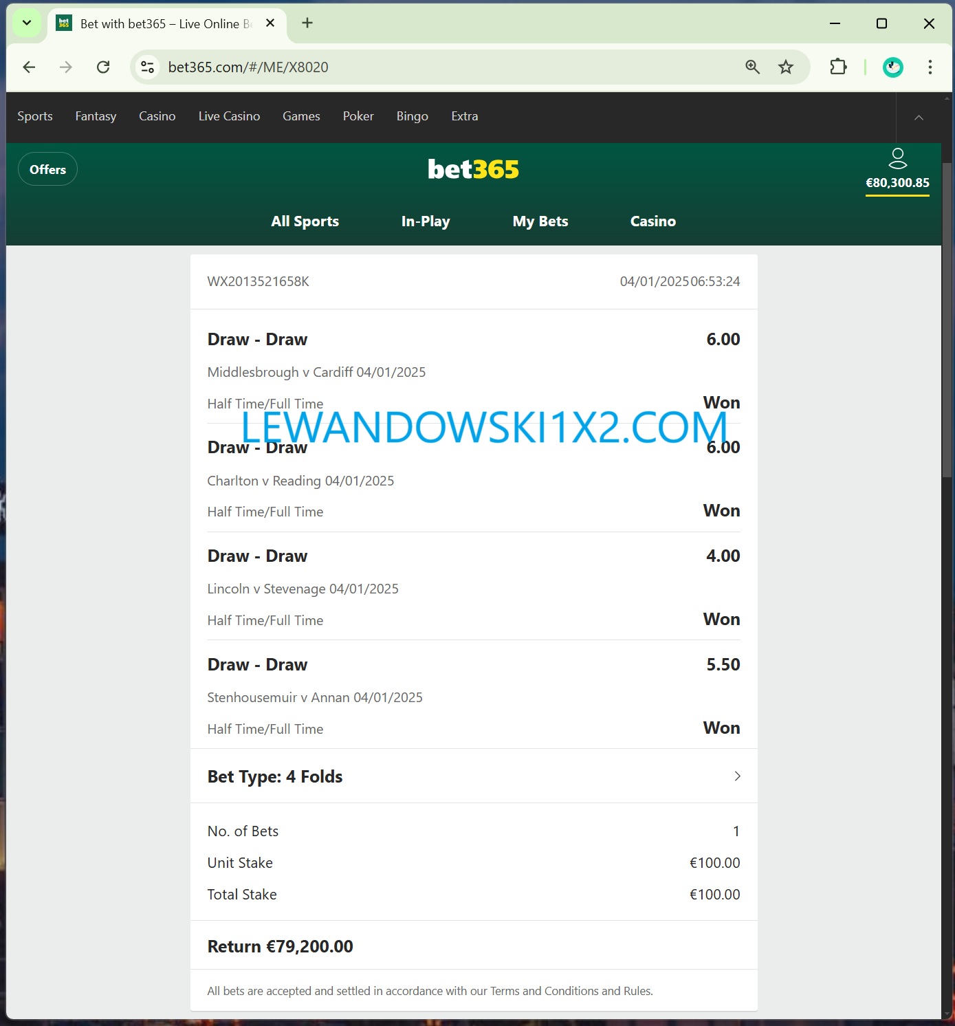Click the bet365 logo
Viewport: 955px width, 1026px height.
474,169
